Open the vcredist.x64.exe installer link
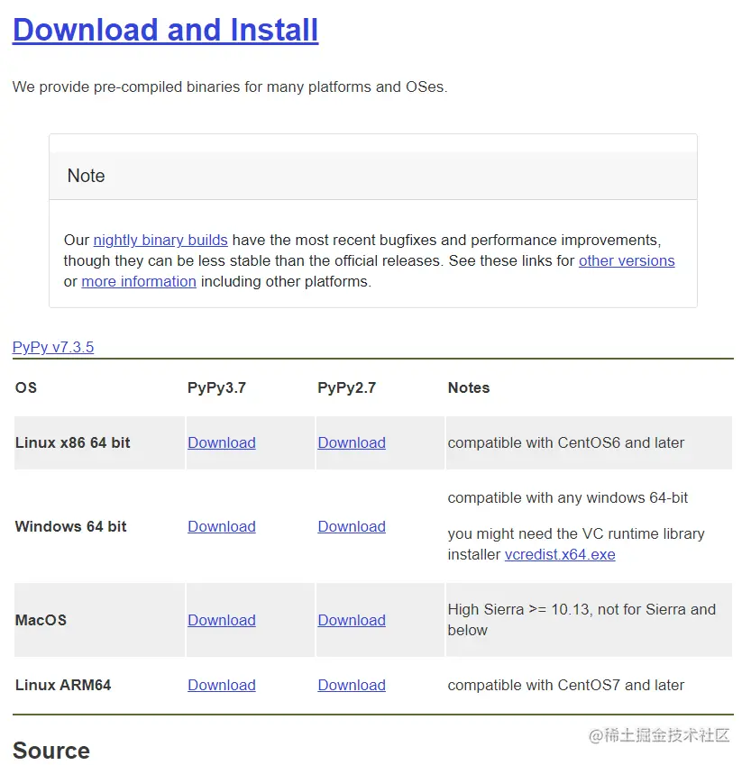The height and width of the screenshot is (765, 751). coord(560,555)
